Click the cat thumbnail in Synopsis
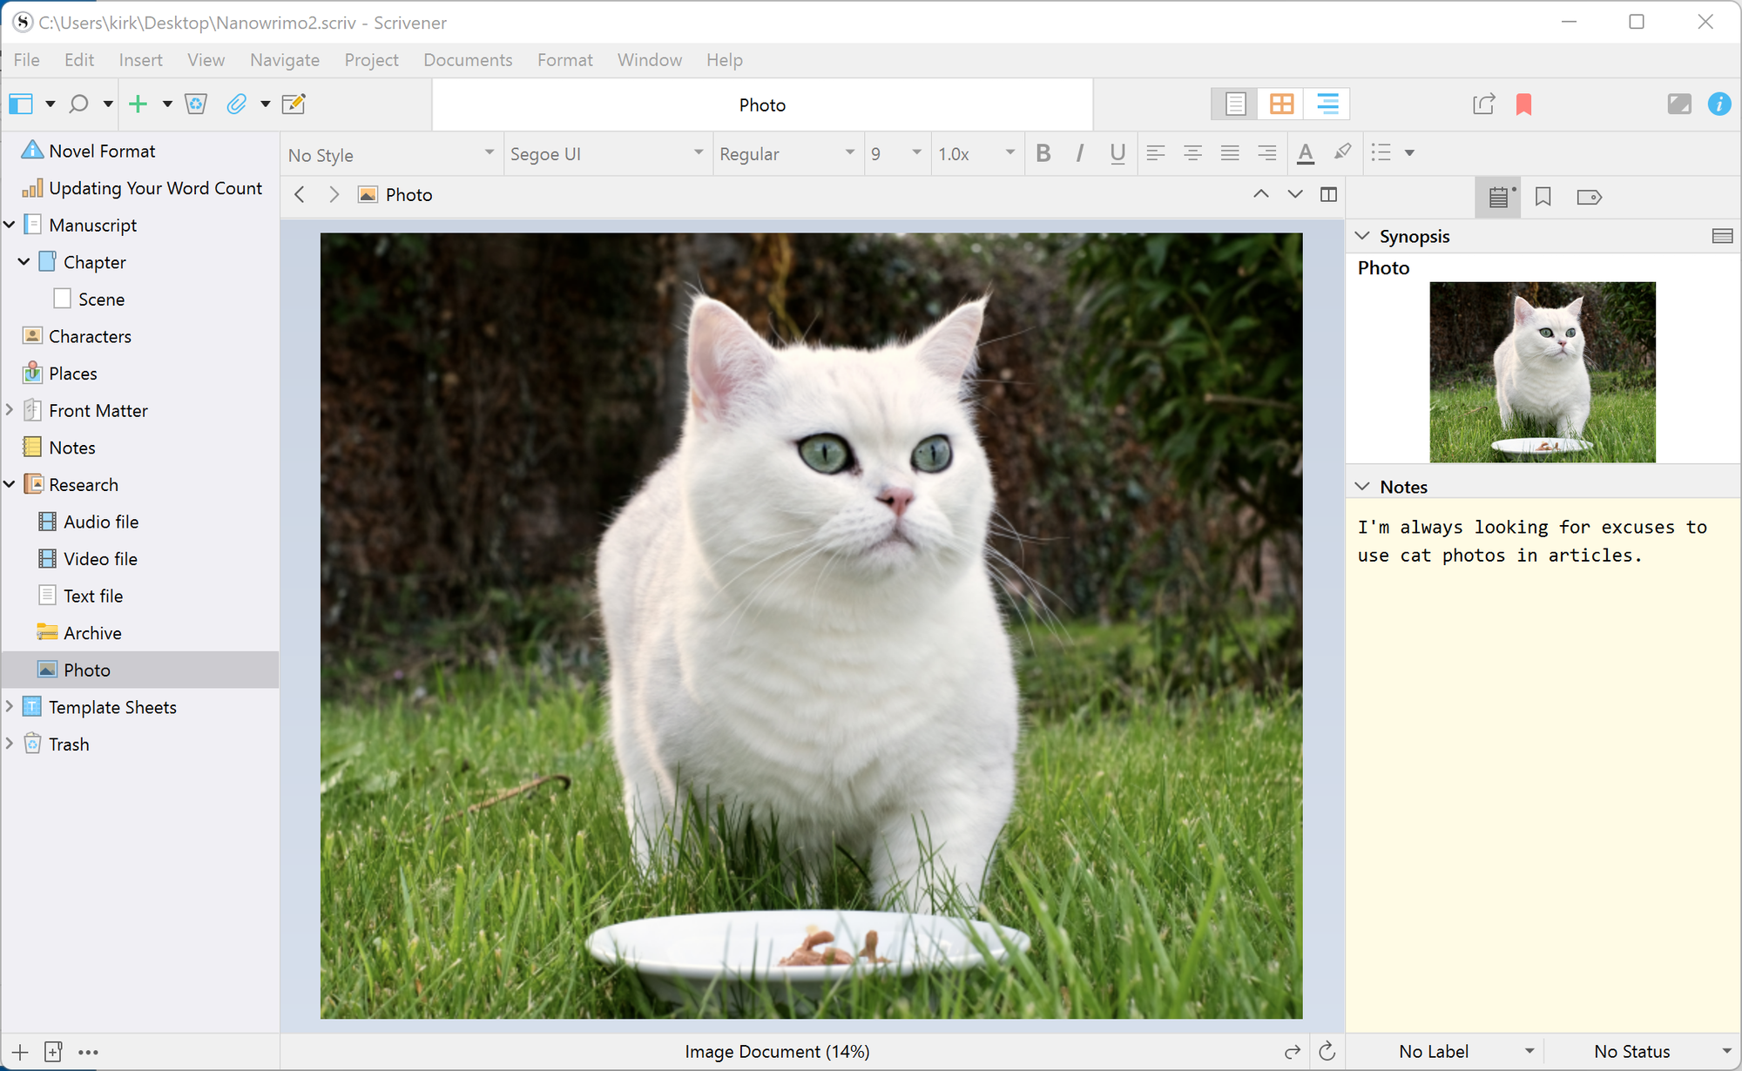The width and height of the screenshot is (1742, 1071). (1542, 372)
